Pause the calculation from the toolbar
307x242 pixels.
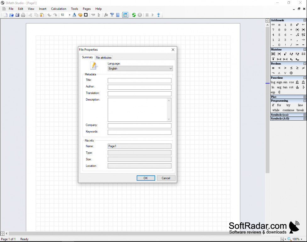click(147, 15)
